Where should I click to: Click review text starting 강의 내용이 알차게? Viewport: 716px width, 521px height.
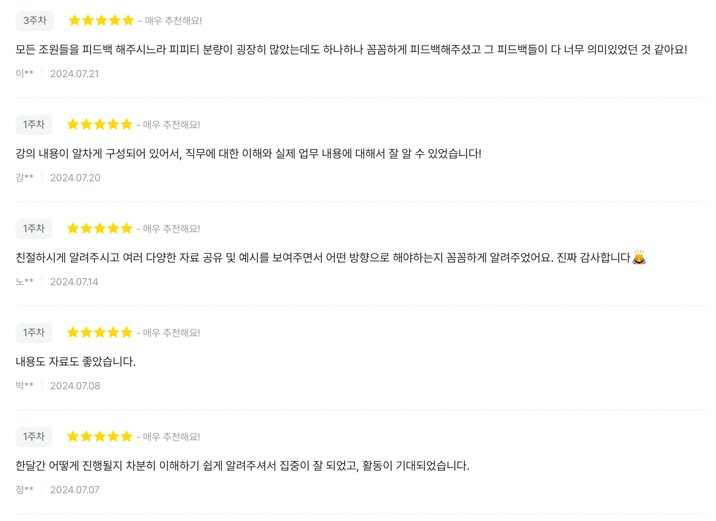click(x=249, y=154)
